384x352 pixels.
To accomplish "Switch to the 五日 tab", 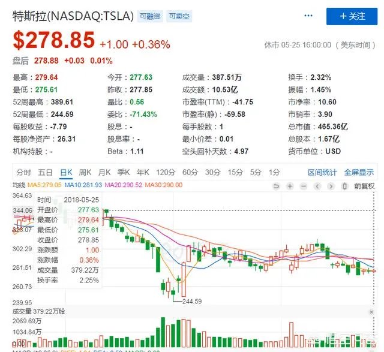I will [46, 172].
